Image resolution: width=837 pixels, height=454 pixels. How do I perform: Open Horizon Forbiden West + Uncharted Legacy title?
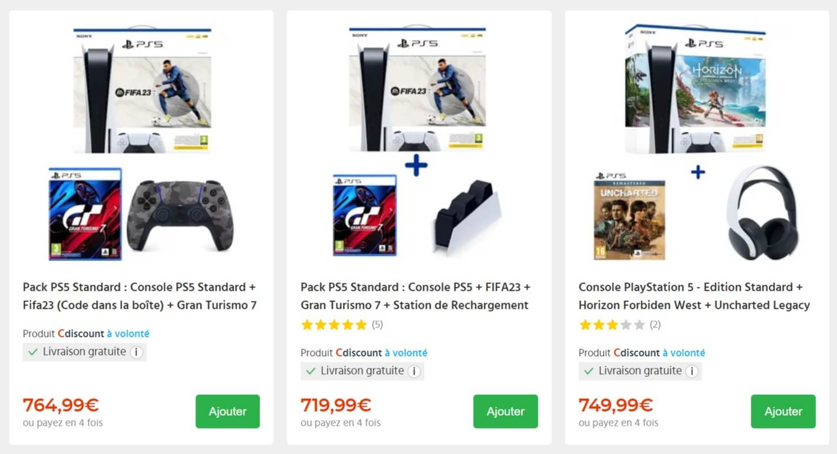[x=694, y=296]
